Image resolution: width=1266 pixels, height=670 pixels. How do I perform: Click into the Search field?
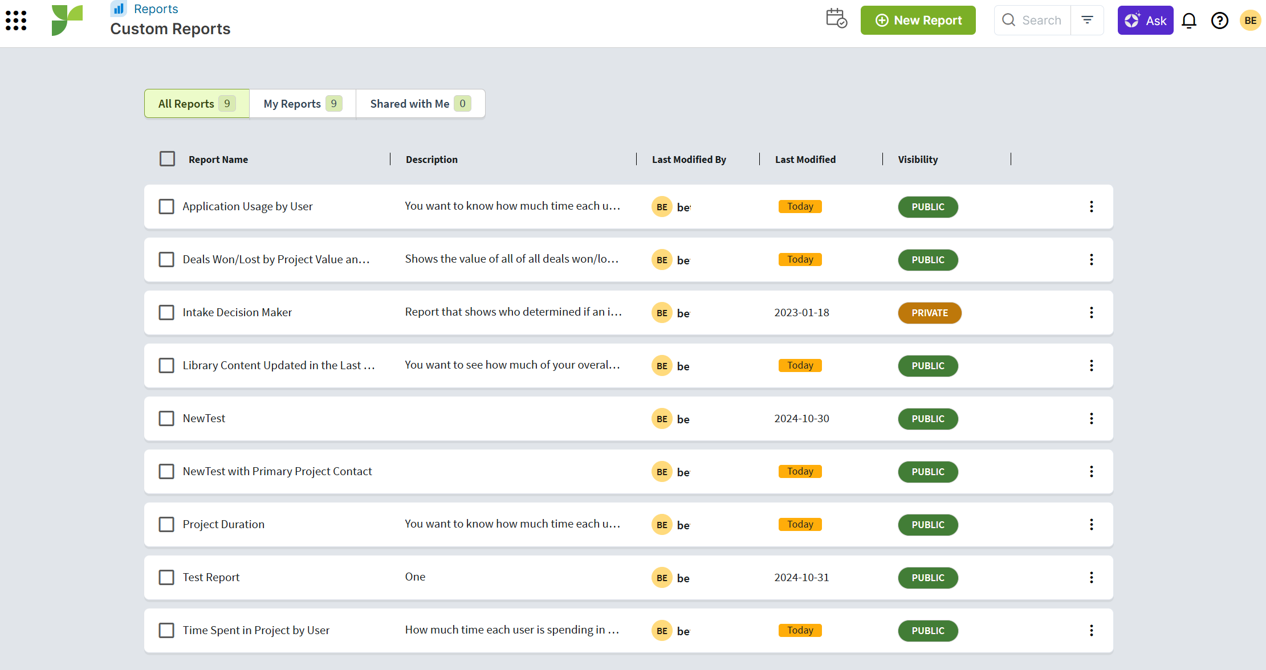(x=1041, y=21)
